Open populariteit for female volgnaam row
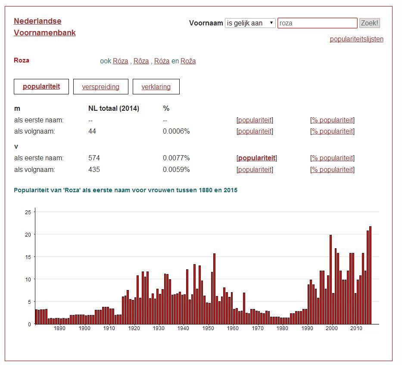The height and width of the screenshot is (365, 402). [255, 170]
